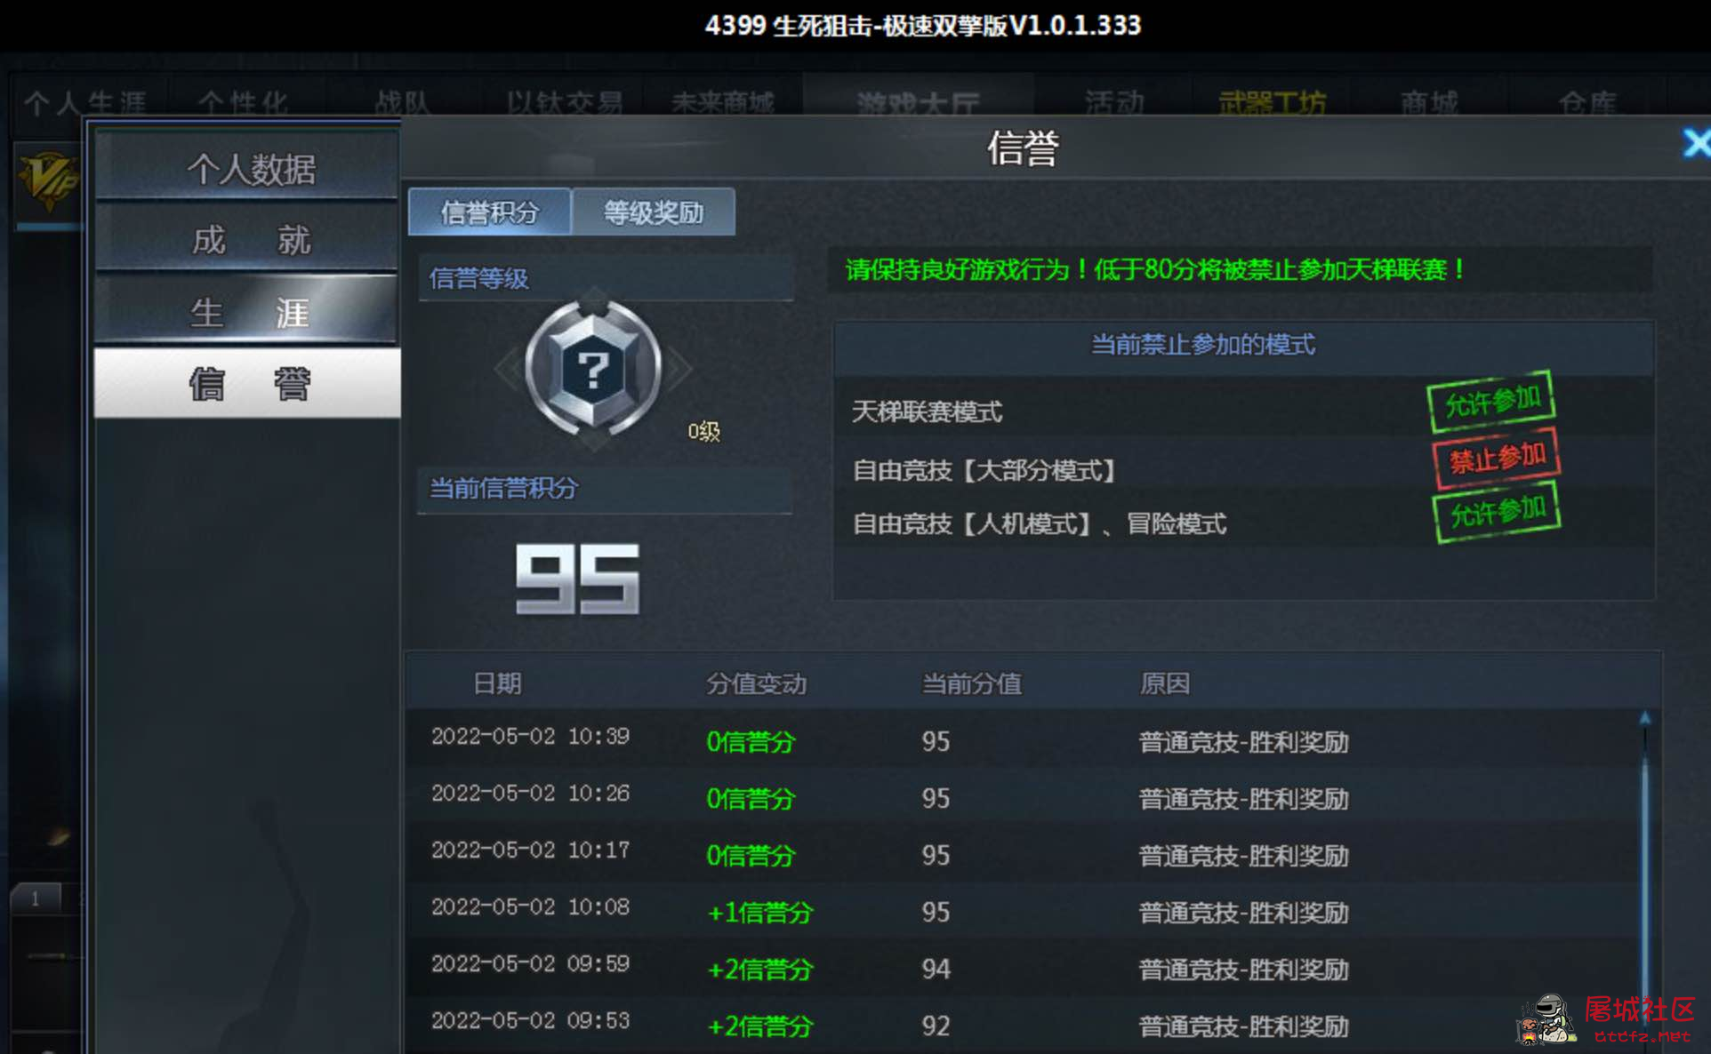
Task: Click current score 94 in the table
Action: coord(936,969)
